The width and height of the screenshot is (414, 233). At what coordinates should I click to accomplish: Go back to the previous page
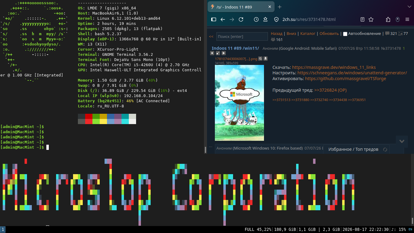click(x=223, y=19)
